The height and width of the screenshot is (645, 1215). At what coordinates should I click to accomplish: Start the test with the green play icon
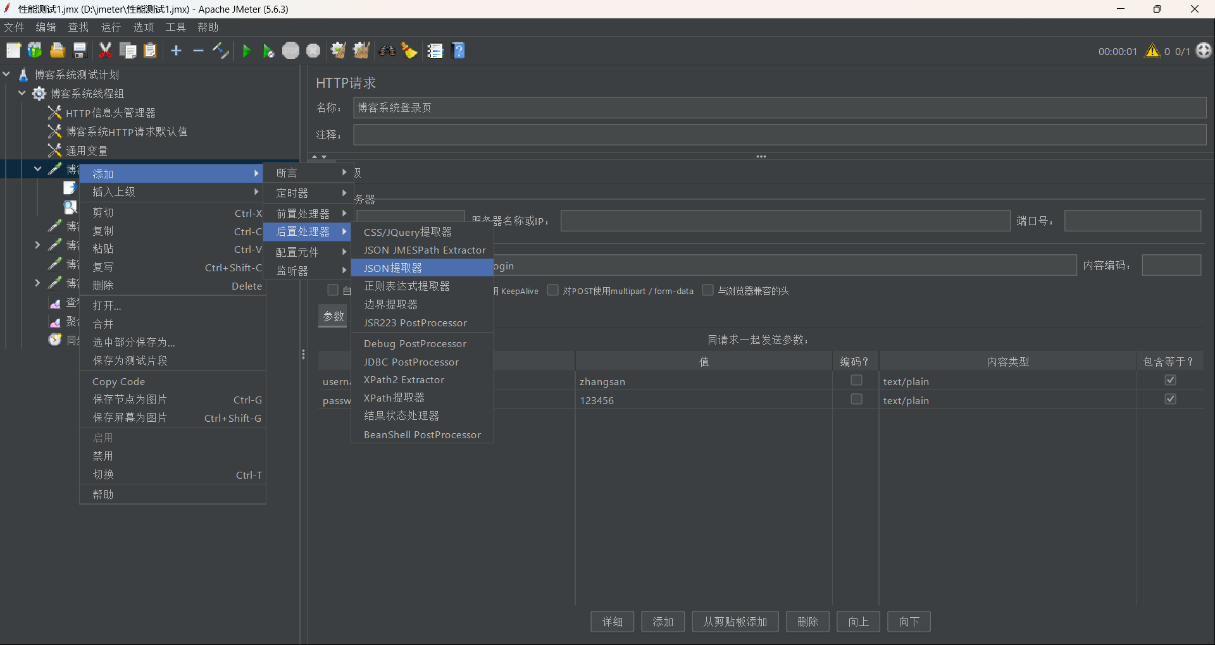point(247,51)
